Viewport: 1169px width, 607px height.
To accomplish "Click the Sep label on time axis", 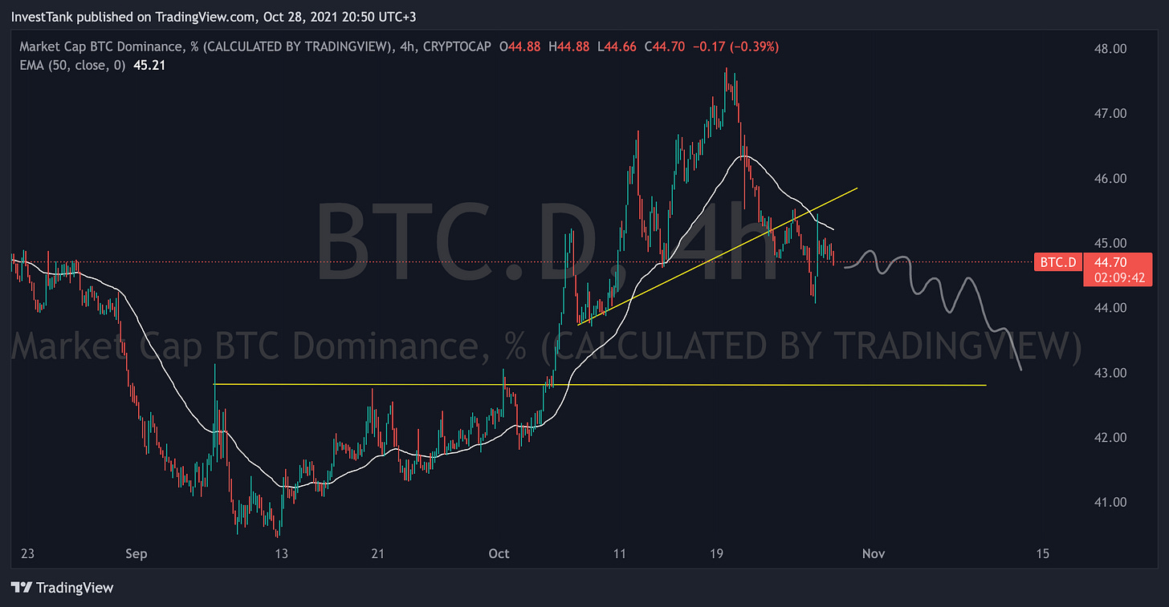I will pos(137,554).
